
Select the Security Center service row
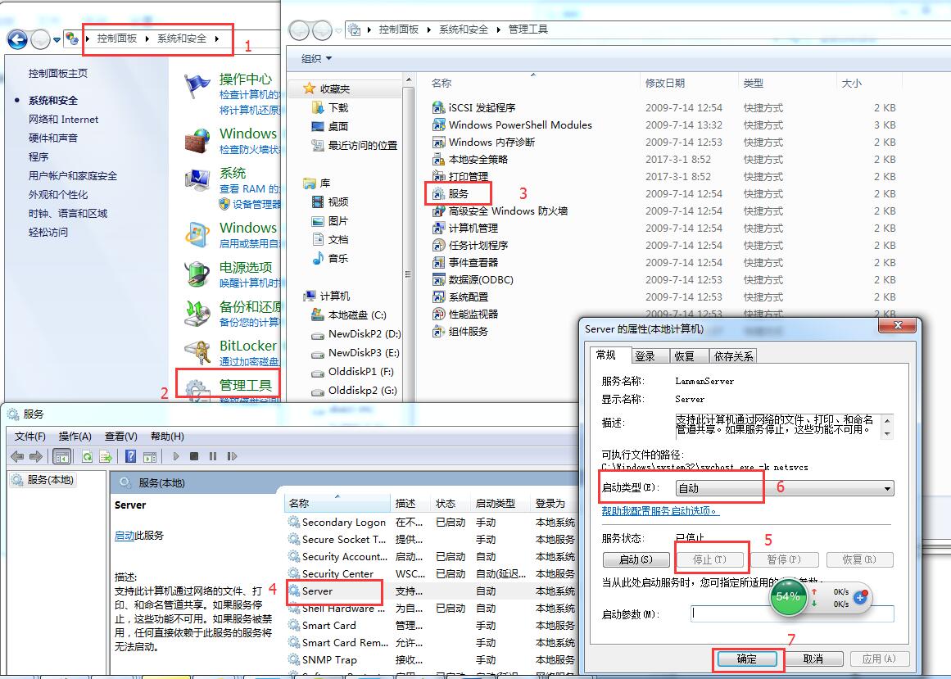pos(431,573)
